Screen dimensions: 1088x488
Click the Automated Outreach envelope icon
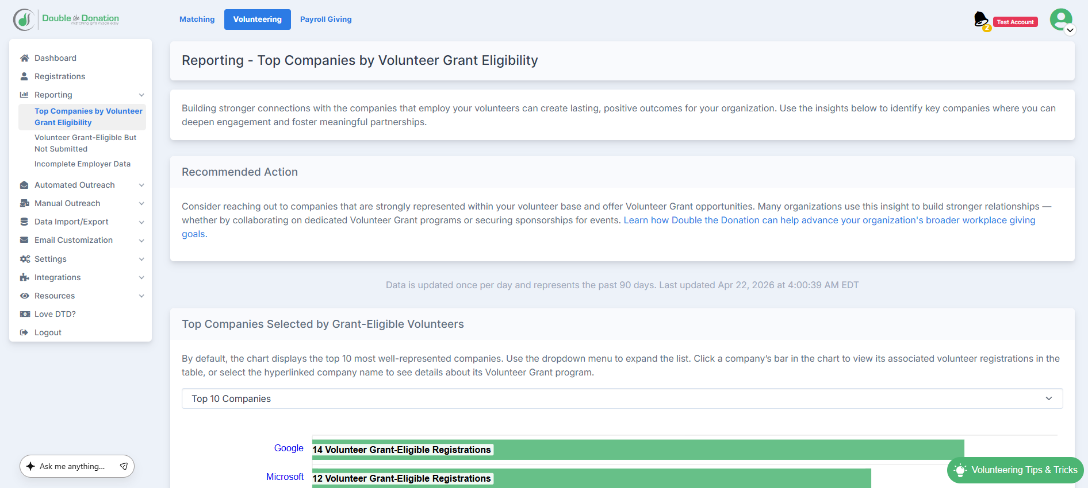click(x=24, y=185)
